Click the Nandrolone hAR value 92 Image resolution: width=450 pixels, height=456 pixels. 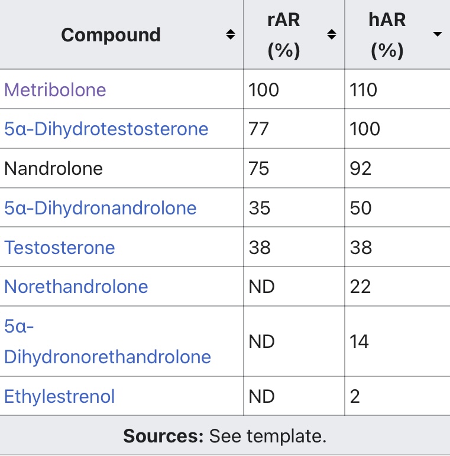tap(361, 168)
